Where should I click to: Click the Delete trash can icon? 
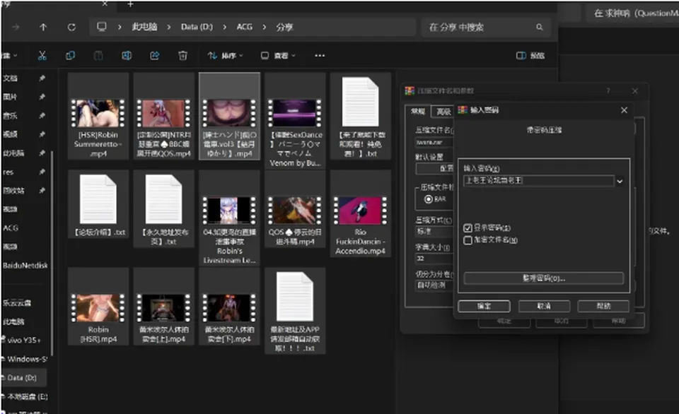tap(182, 55)
